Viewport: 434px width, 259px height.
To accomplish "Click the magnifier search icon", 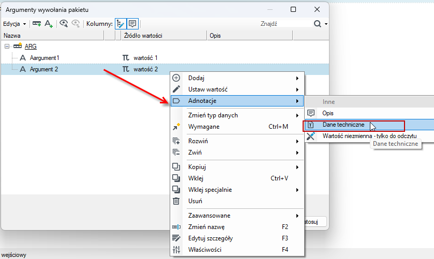I will [318, 24].
